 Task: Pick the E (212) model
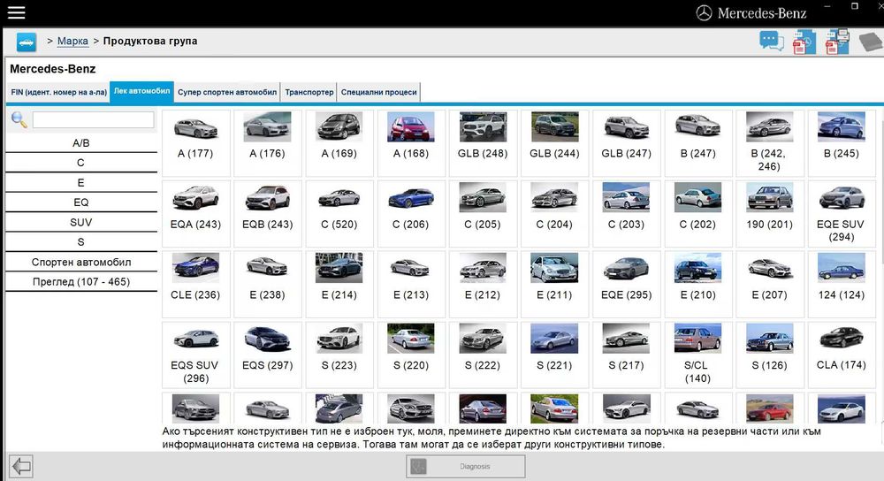[x=483, y=284]
